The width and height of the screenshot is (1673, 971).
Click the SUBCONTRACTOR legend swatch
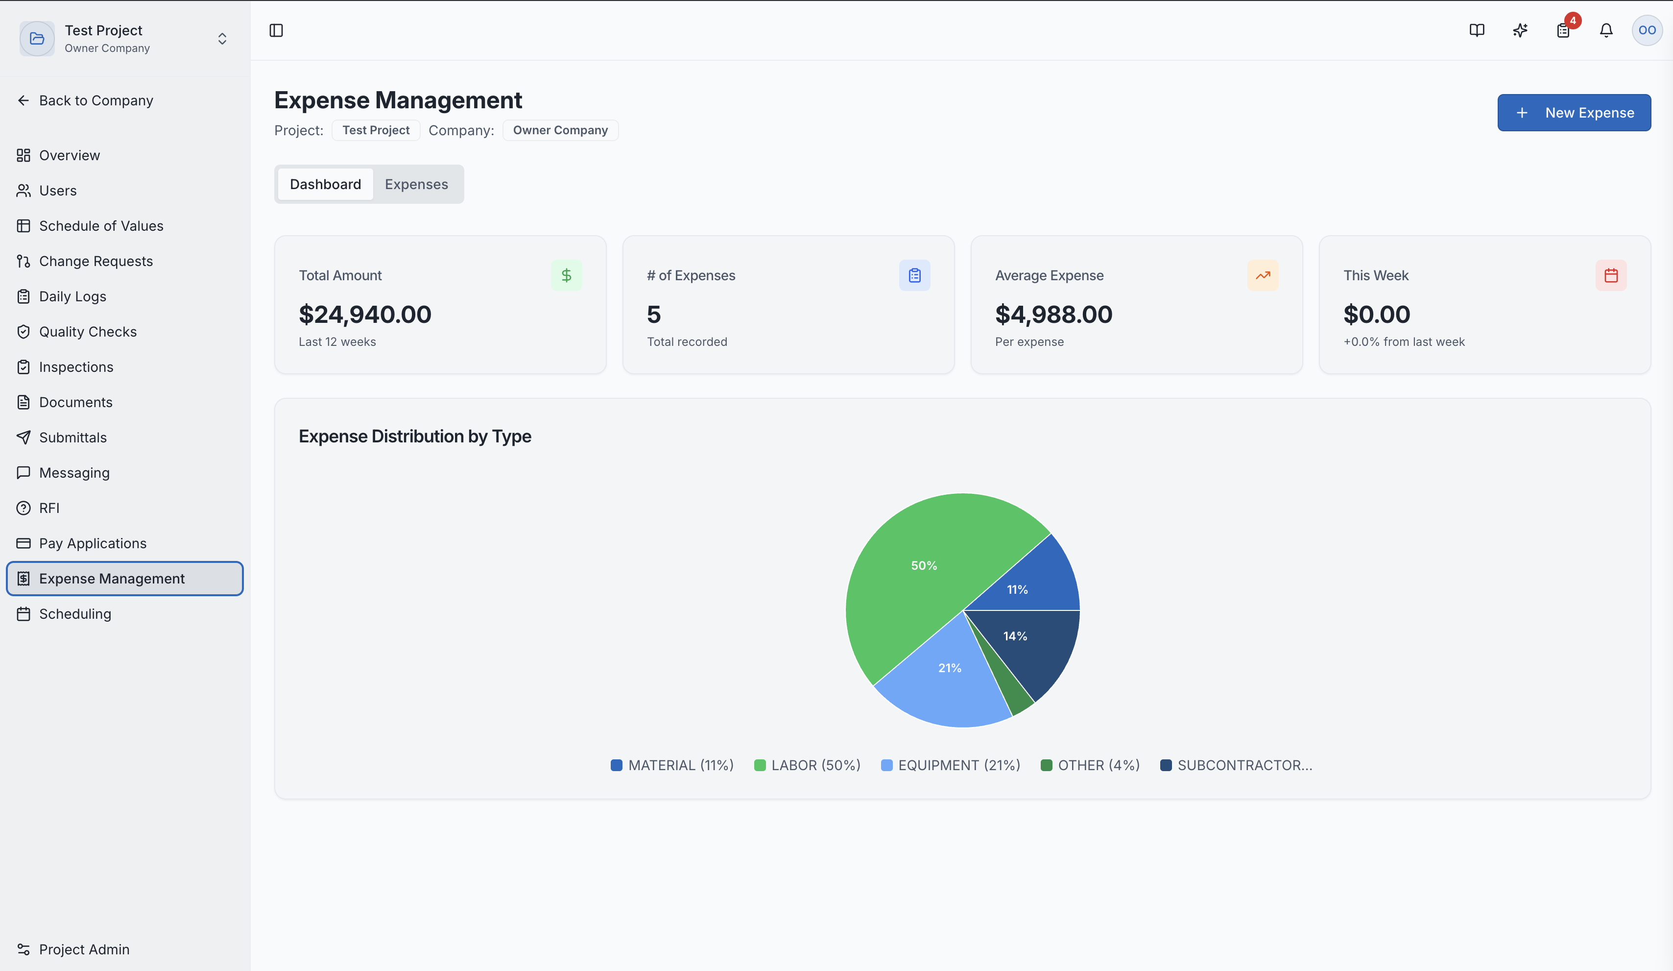(1166, 765)
